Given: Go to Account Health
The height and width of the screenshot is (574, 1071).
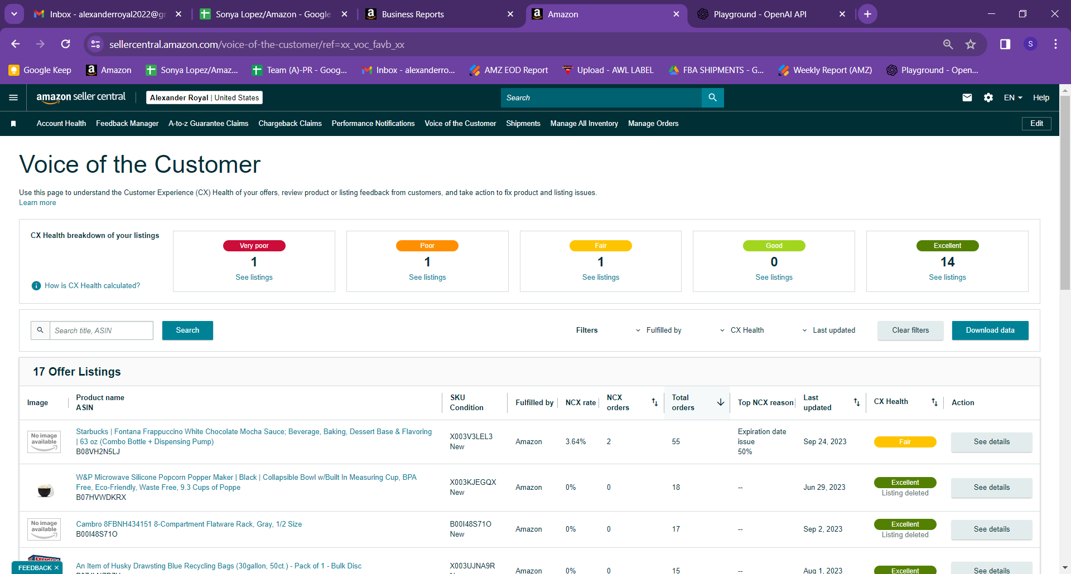Looking at the screenshot, I should coord(61,124).
